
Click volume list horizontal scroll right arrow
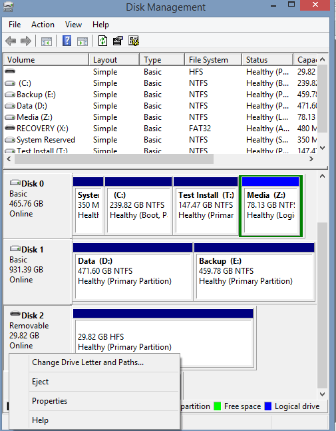click(311, 159)
